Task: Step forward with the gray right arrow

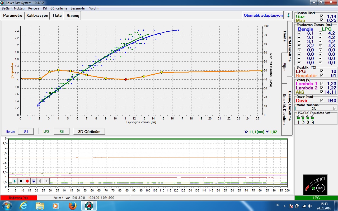Action: [46, 181]
